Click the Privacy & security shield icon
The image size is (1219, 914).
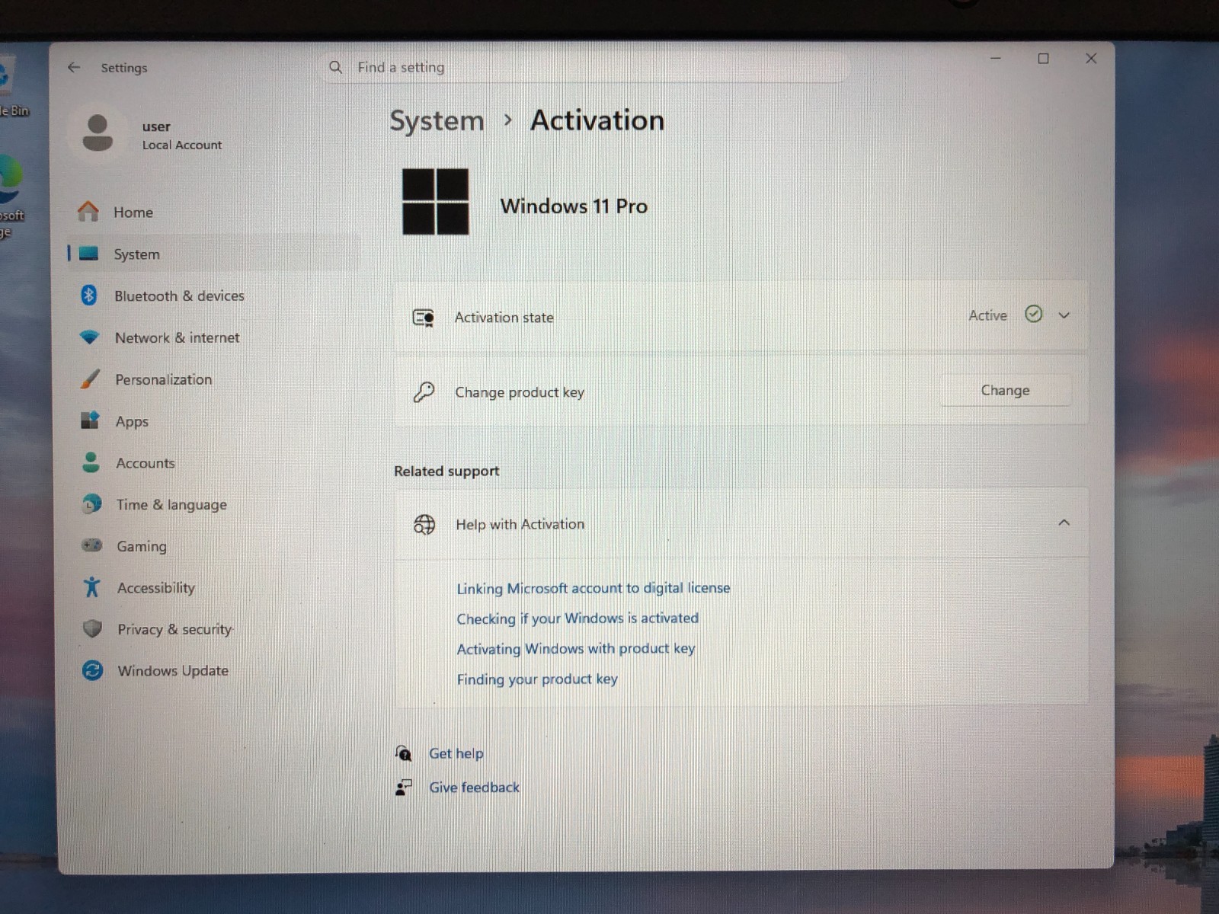(x=92, y=628)
